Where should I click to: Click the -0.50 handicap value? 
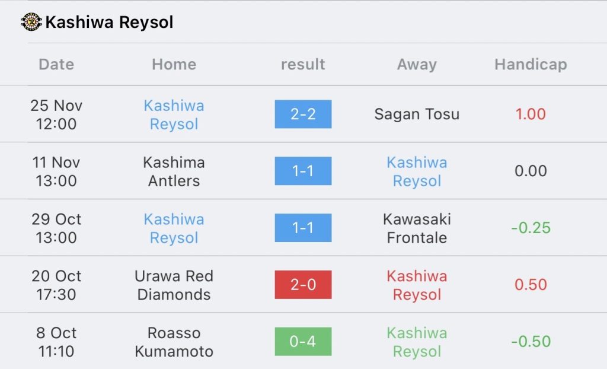tap(531, 342)
